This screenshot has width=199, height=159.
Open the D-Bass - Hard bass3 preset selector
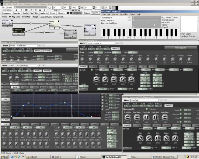(x=24, y=46)
